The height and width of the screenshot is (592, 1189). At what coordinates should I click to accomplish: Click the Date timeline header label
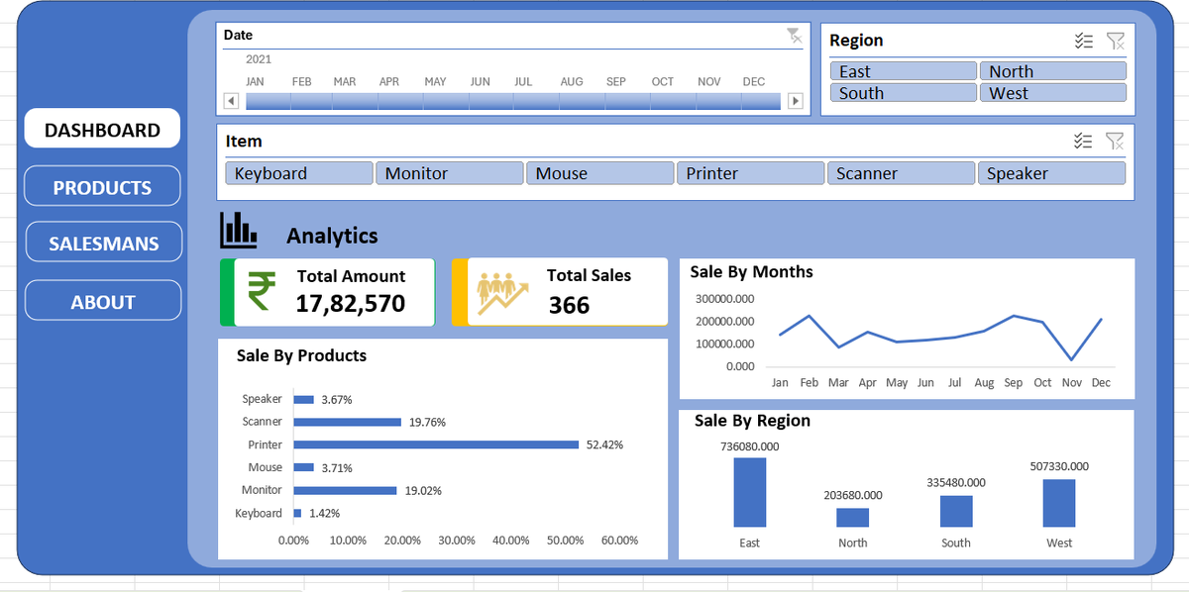tap(238, 35)
